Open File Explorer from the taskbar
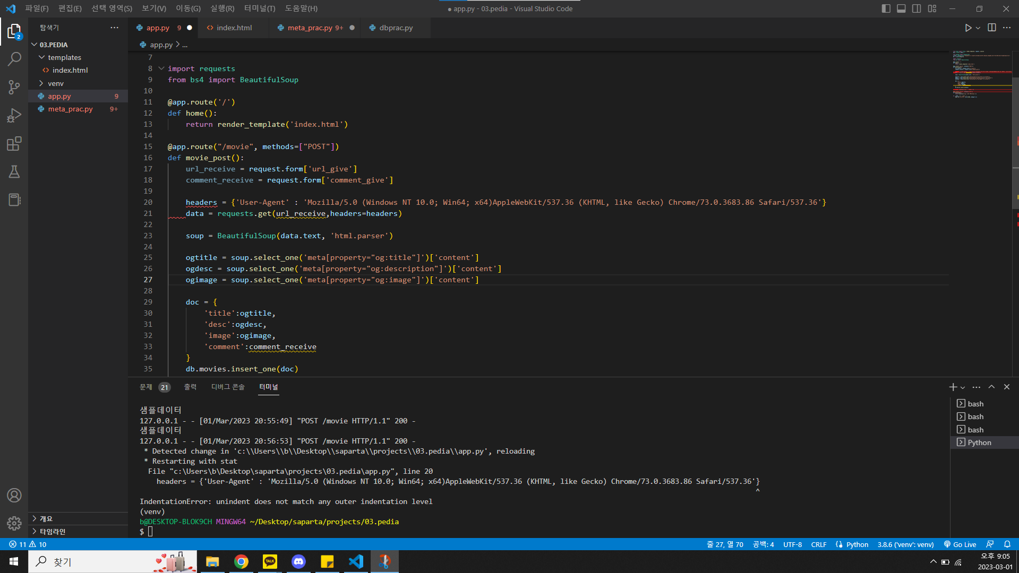The width and height of the screenshot is (1019, 573). 213,561
